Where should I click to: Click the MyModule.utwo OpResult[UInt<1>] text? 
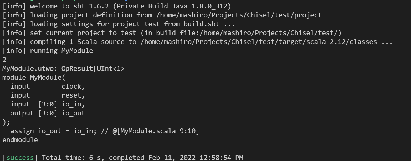coord(65,68)
